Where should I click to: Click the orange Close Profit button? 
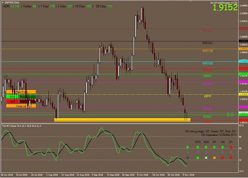point(21,92)
